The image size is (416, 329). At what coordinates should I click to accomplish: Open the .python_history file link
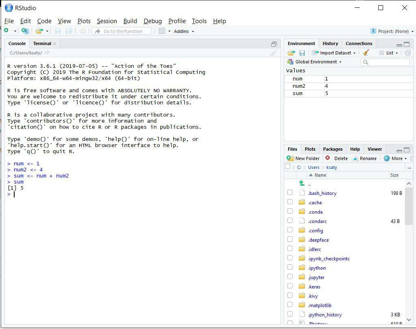325,315
